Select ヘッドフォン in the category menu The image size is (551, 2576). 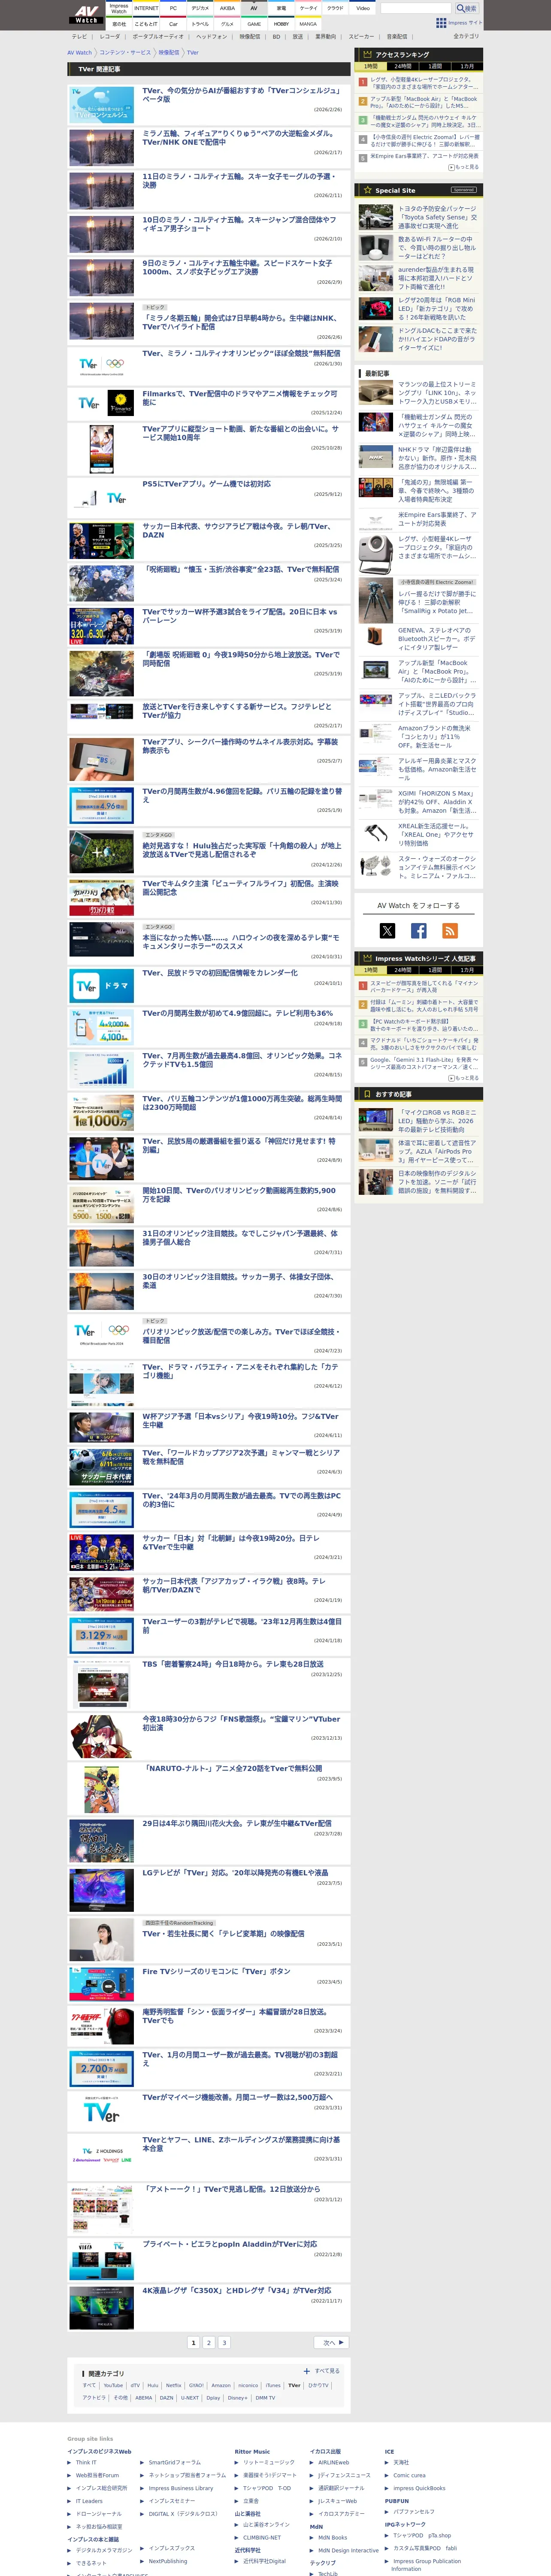[x=211, y=36]
